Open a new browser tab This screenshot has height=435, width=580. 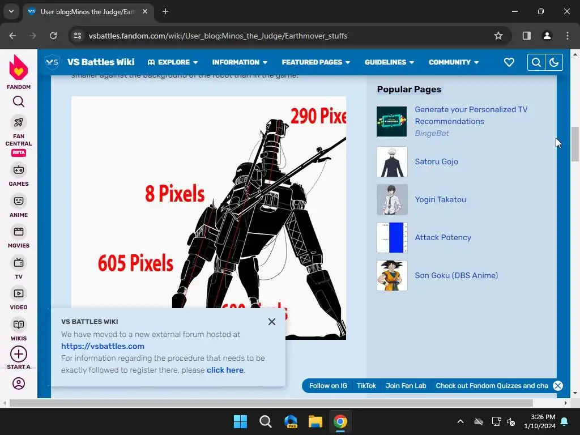point(165,11)
